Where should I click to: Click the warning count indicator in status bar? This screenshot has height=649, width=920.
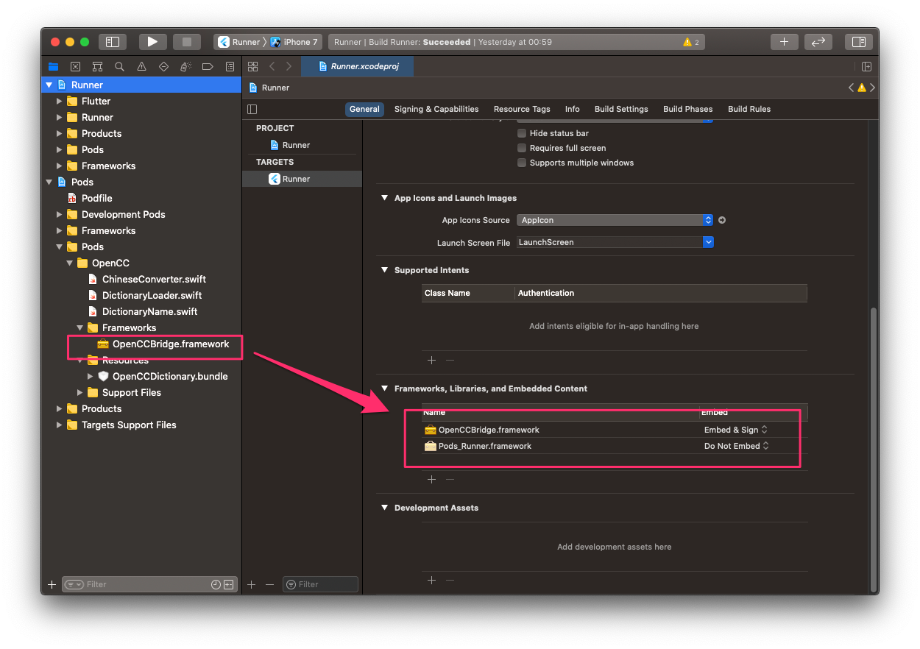click(x=691, y=42)
